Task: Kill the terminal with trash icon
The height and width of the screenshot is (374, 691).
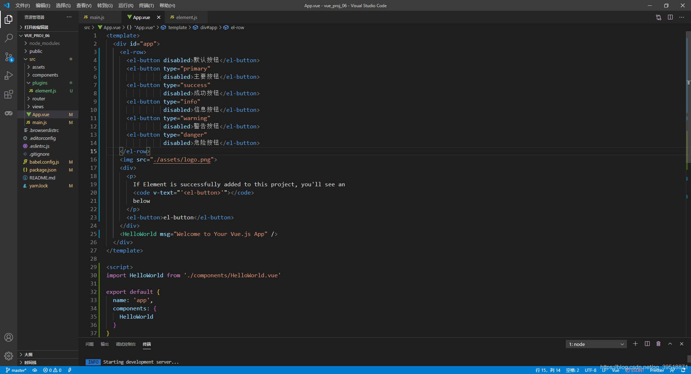Action: (x=659, y=344)
